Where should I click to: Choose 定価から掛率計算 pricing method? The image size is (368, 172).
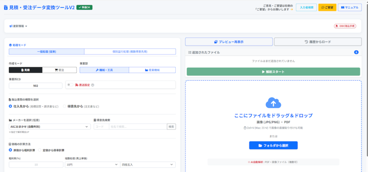click(40, 150)
